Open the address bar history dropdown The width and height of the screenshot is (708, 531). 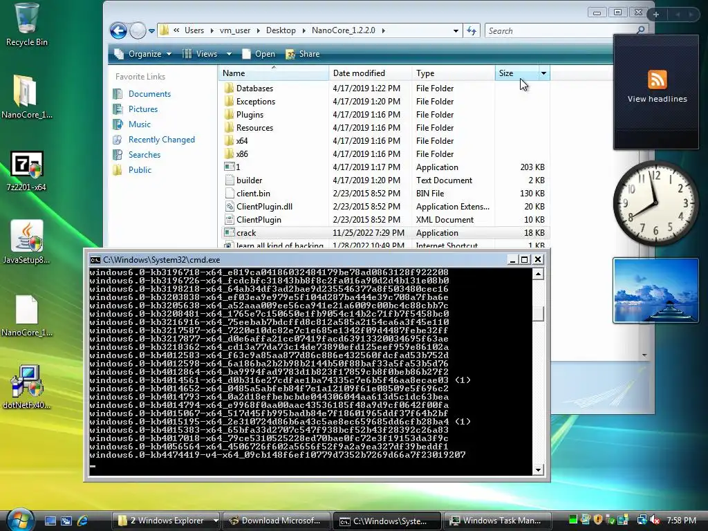(456, 30)
